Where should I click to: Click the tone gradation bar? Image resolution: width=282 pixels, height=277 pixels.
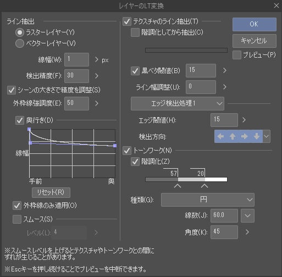(186, 179)
